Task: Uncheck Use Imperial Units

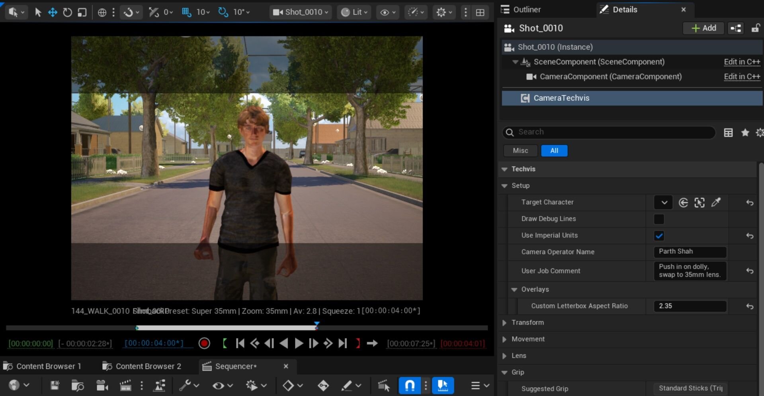Action: click(659, 236)
